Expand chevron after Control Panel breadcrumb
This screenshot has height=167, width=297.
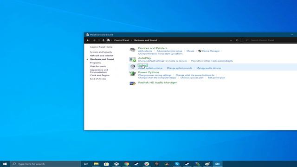[x=131, y=40]
